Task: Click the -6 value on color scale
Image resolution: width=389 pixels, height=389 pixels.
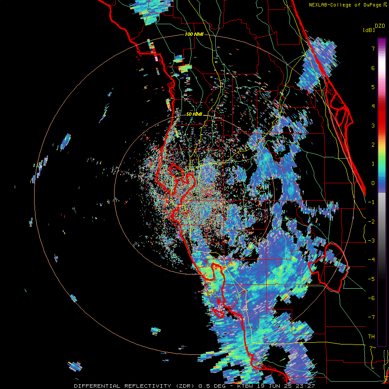Action: (x=371, y=298)
